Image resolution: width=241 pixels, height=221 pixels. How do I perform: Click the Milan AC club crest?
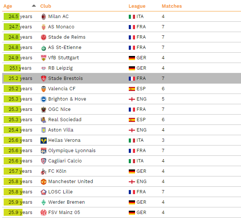(x=43, y=17)
